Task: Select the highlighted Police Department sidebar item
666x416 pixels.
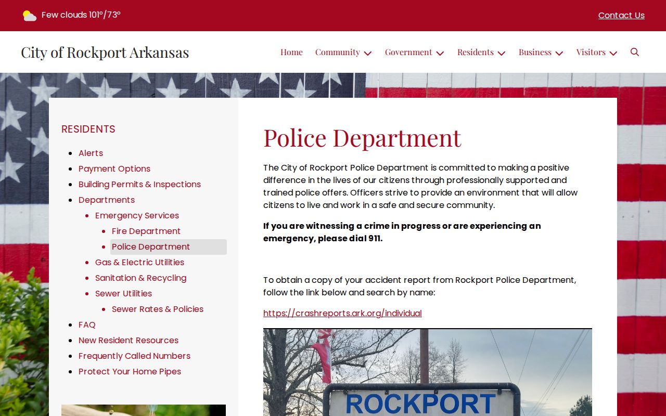Action: [169, 247]
